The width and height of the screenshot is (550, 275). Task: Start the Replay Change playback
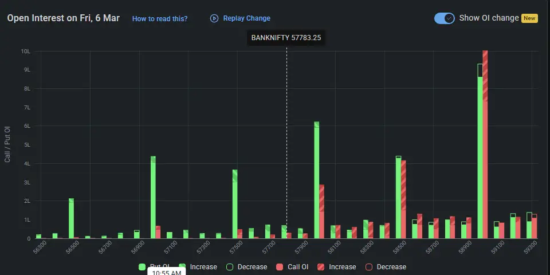(240, 18)
